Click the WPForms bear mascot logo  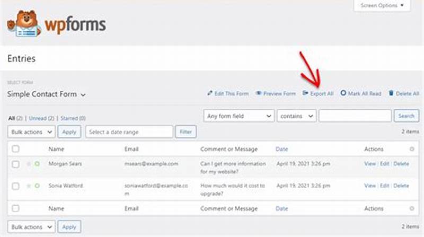[x=24, y=23]
